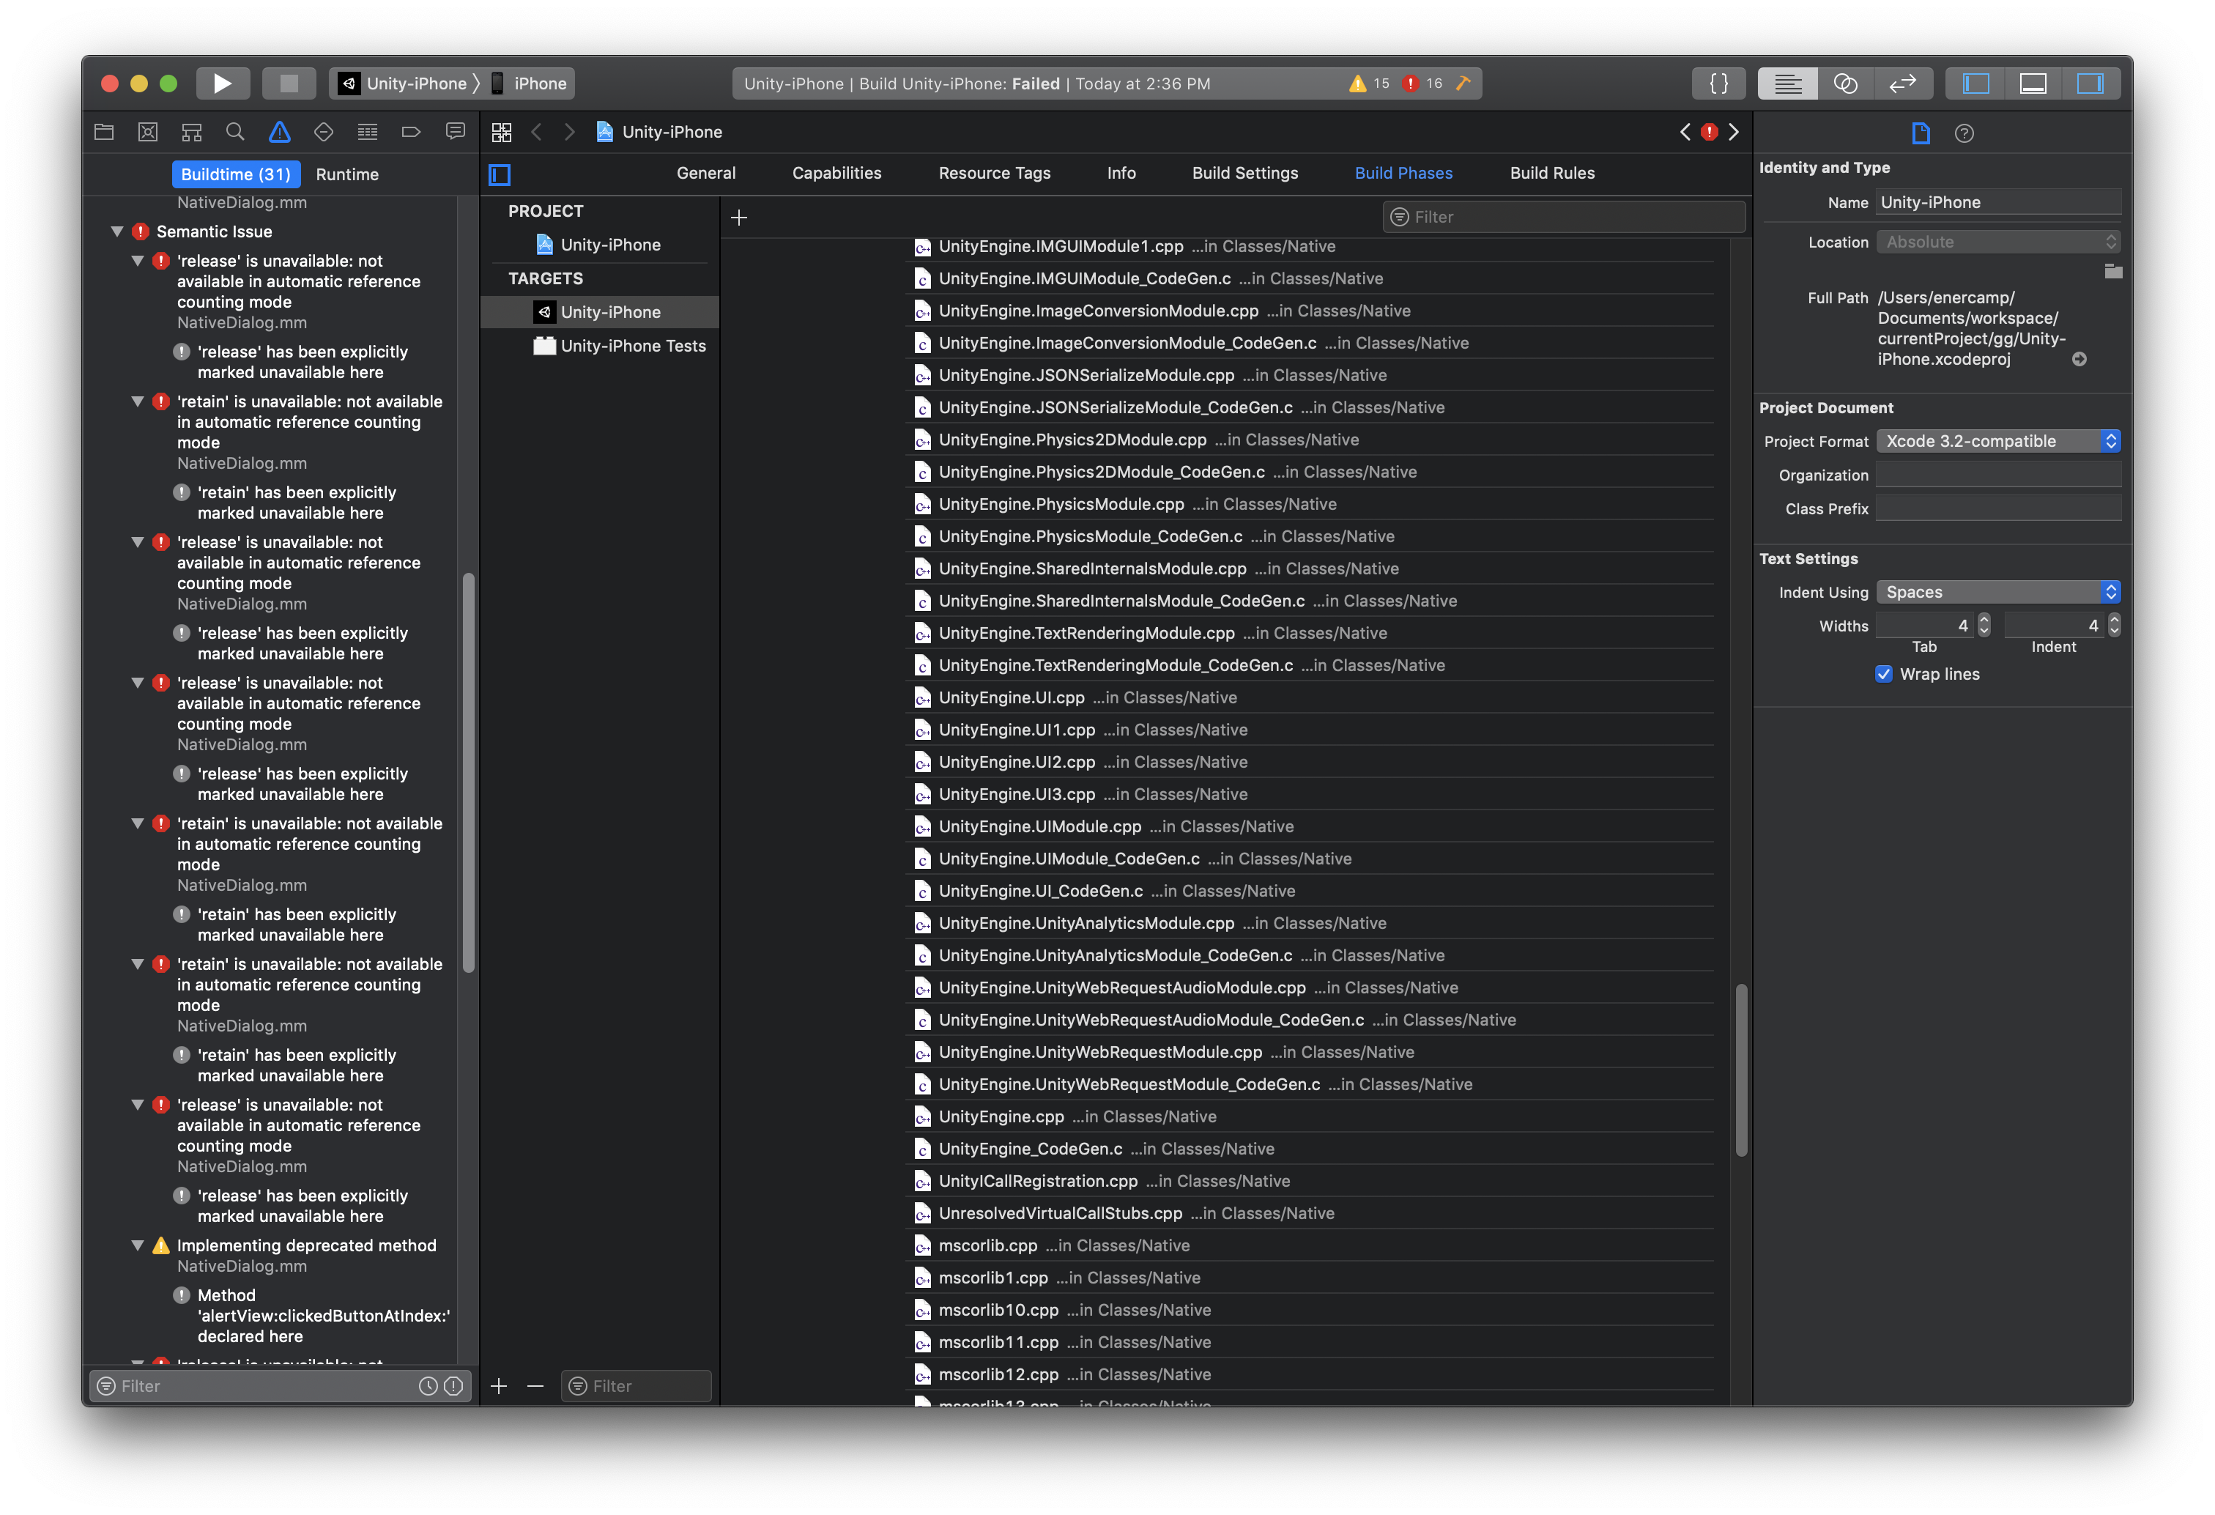Open the Capabilities tab

[x=836, y=174]
